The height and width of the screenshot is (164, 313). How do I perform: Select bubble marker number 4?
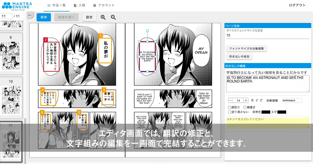(43, 90)
